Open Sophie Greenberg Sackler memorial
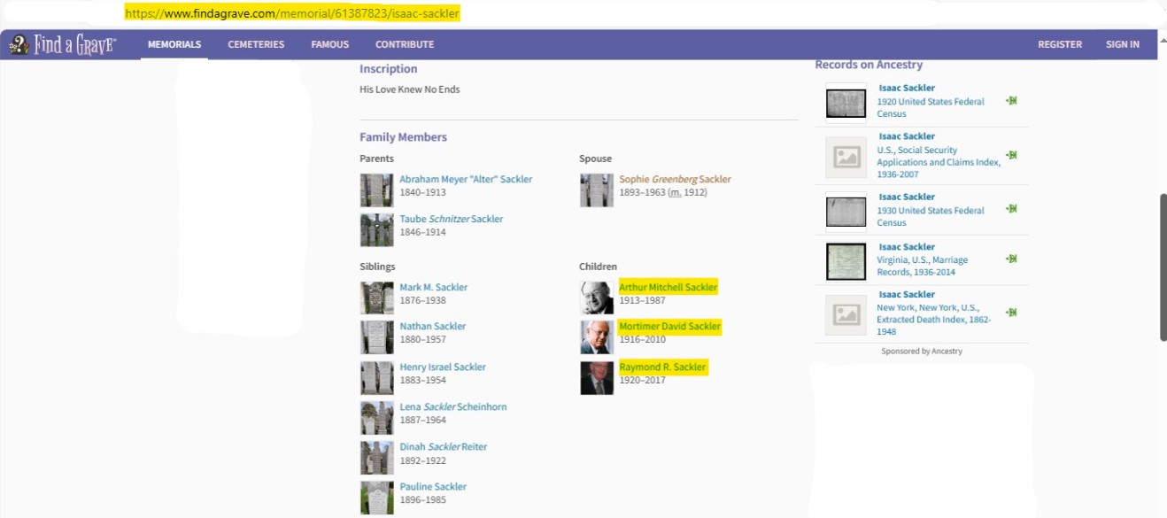This screenshot has height=518, width=1167. point(675,179)
